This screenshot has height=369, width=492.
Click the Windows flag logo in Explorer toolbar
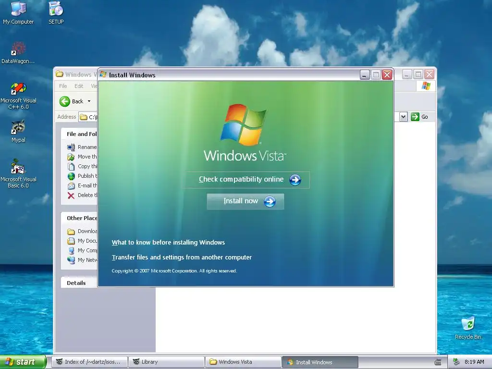tap(426, 86)
